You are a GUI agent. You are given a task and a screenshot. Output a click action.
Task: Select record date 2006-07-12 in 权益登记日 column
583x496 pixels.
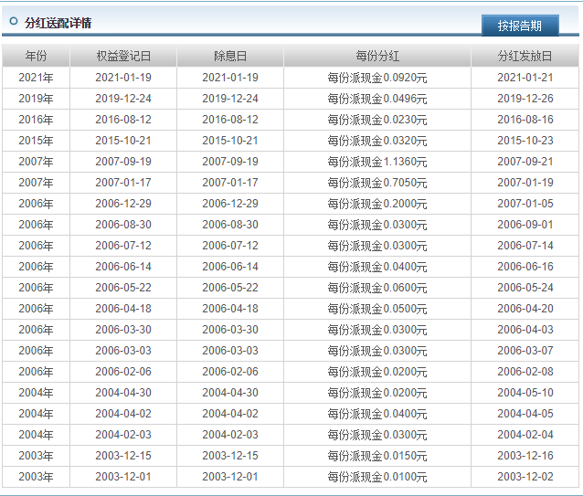pos(123,246)
